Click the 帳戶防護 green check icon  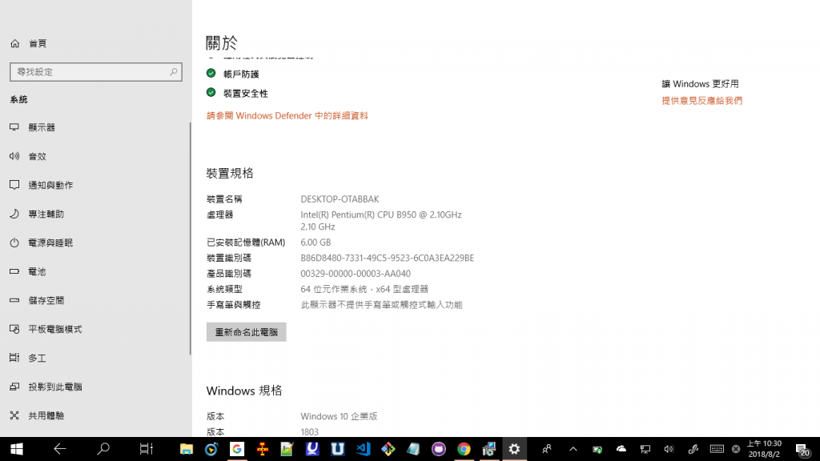(211, 73)
